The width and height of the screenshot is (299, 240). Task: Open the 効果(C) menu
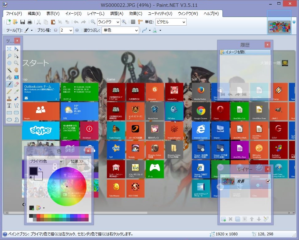(136, 14)
